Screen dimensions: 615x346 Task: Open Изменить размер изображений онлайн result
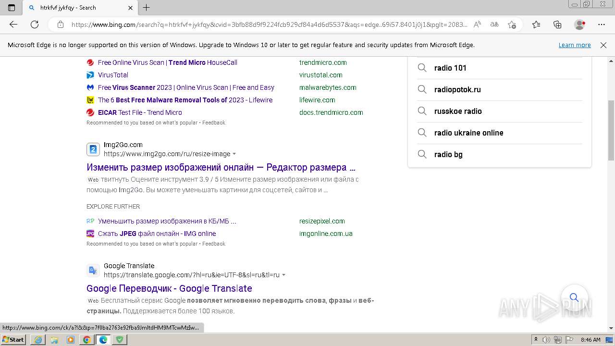click(221, 167)
